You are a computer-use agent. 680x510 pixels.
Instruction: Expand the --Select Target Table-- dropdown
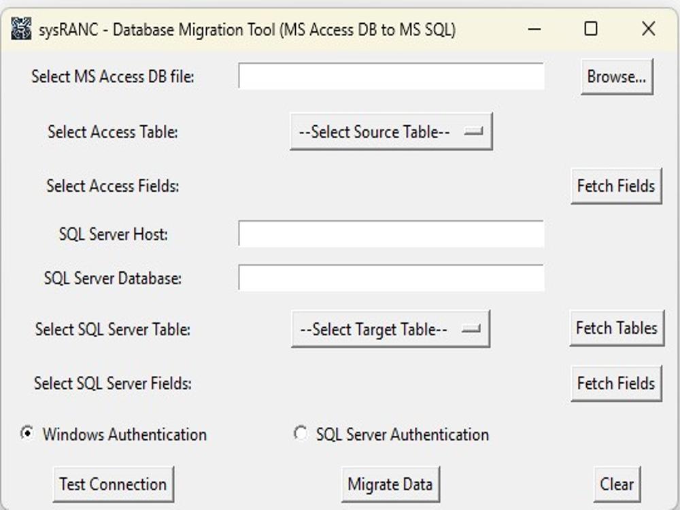pos(391,328)
